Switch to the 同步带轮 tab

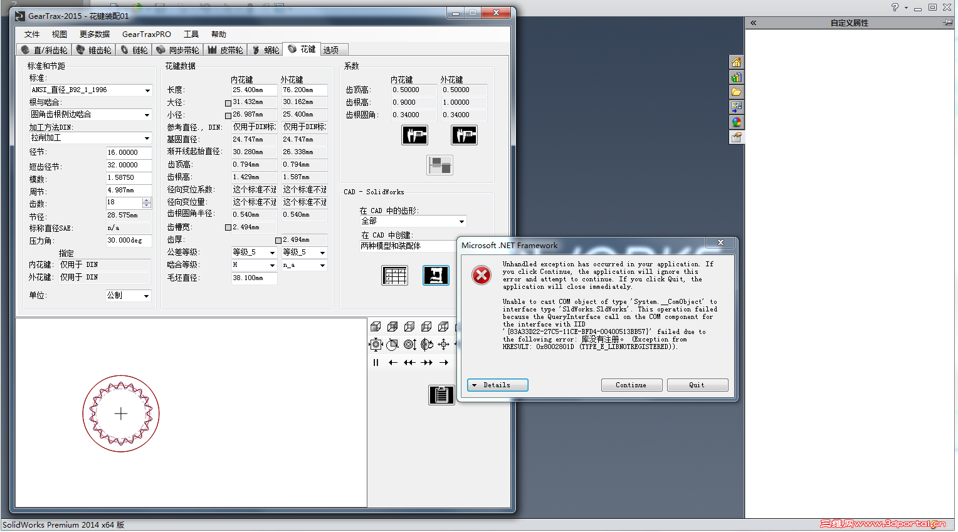(x=178, y=50)
